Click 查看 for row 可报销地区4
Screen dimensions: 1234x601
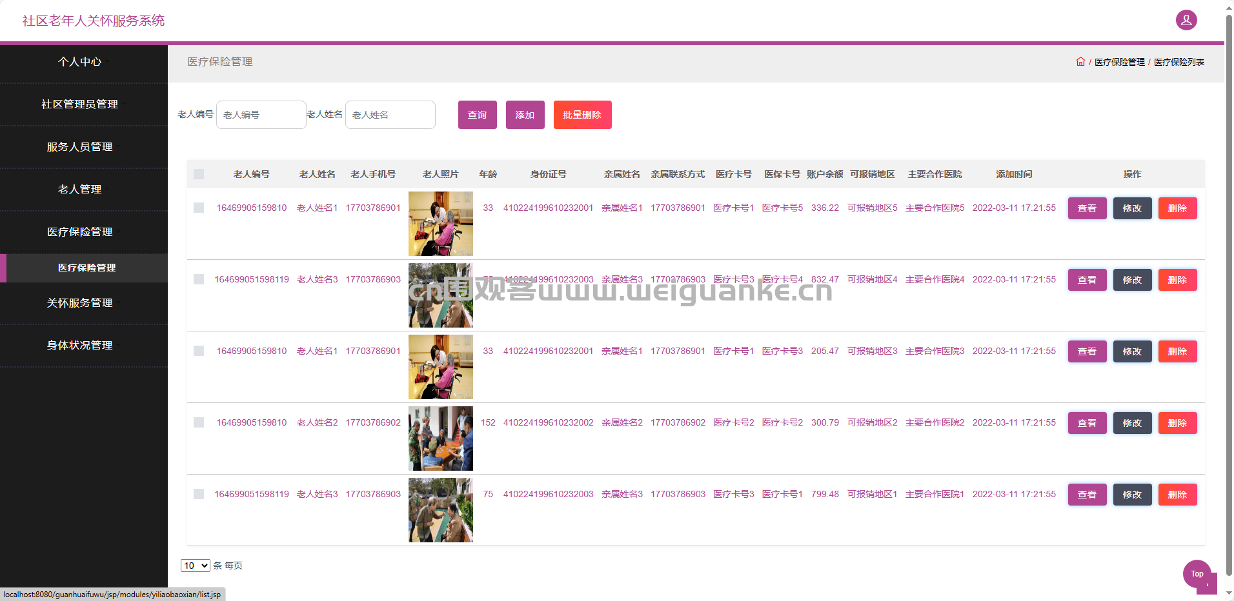[1087, 280]
